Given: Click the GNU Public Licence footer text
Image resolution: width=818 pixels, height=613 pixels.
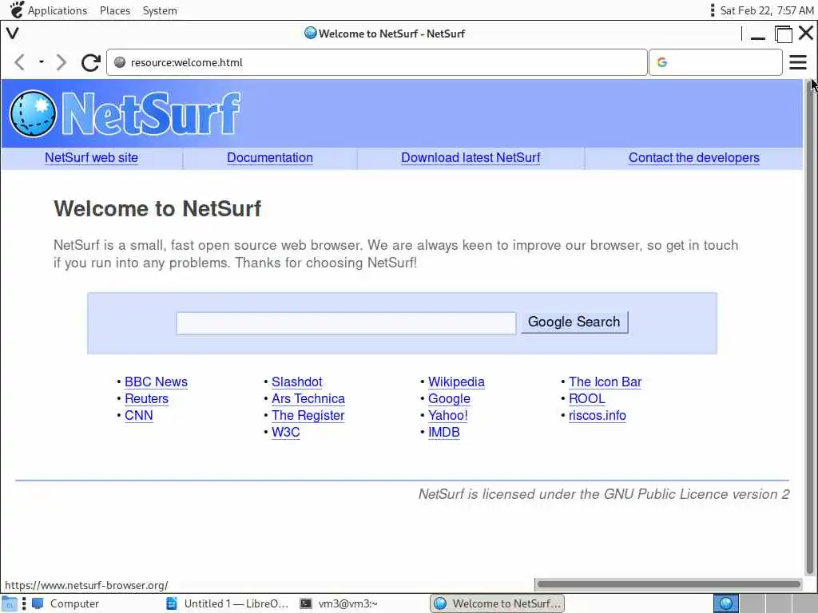Looking at the screenshot, I should (604, 493).
